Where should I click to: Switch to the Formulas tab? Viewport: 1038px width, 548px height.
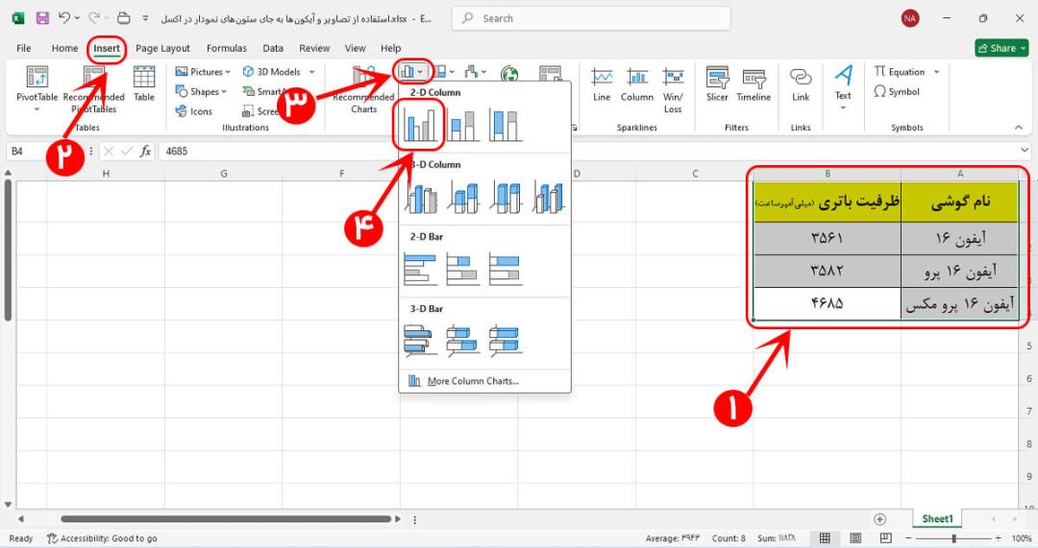click(227, 48)
